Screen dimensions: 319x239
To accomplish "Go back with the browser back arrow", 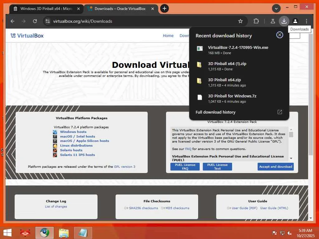I will click(x=12, y=21).
